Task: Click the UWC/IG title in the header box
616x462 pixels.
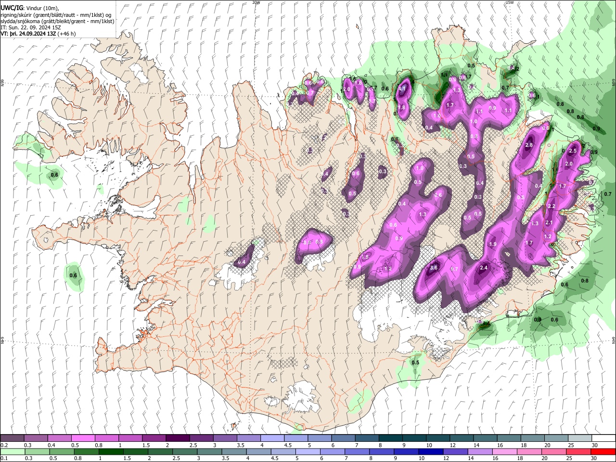Action: click(12, 8)
